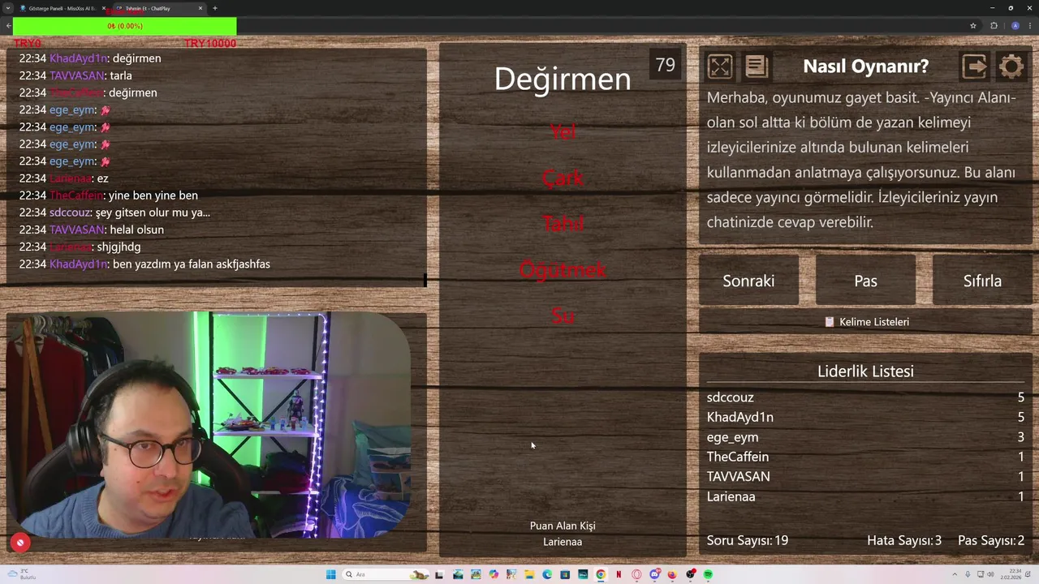Click the Sonraki button
Screen dimensions: 1039x584
[748, 281]
